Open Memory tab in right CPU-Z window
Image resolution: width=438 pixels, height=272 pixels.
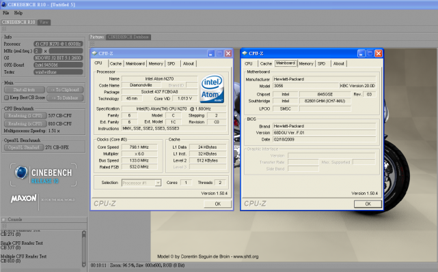coord(306,63)
